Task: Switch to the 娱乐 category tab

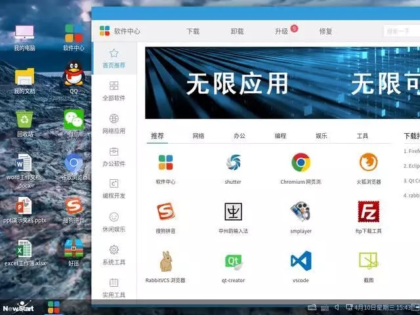Action: coord(321,136)
